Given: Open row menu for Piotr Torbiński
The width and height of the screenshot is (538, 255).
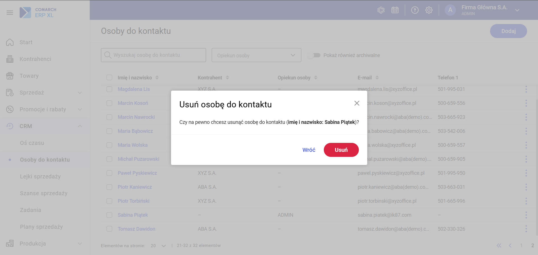Looking at the screenshot, I should (x=526, y=201).
